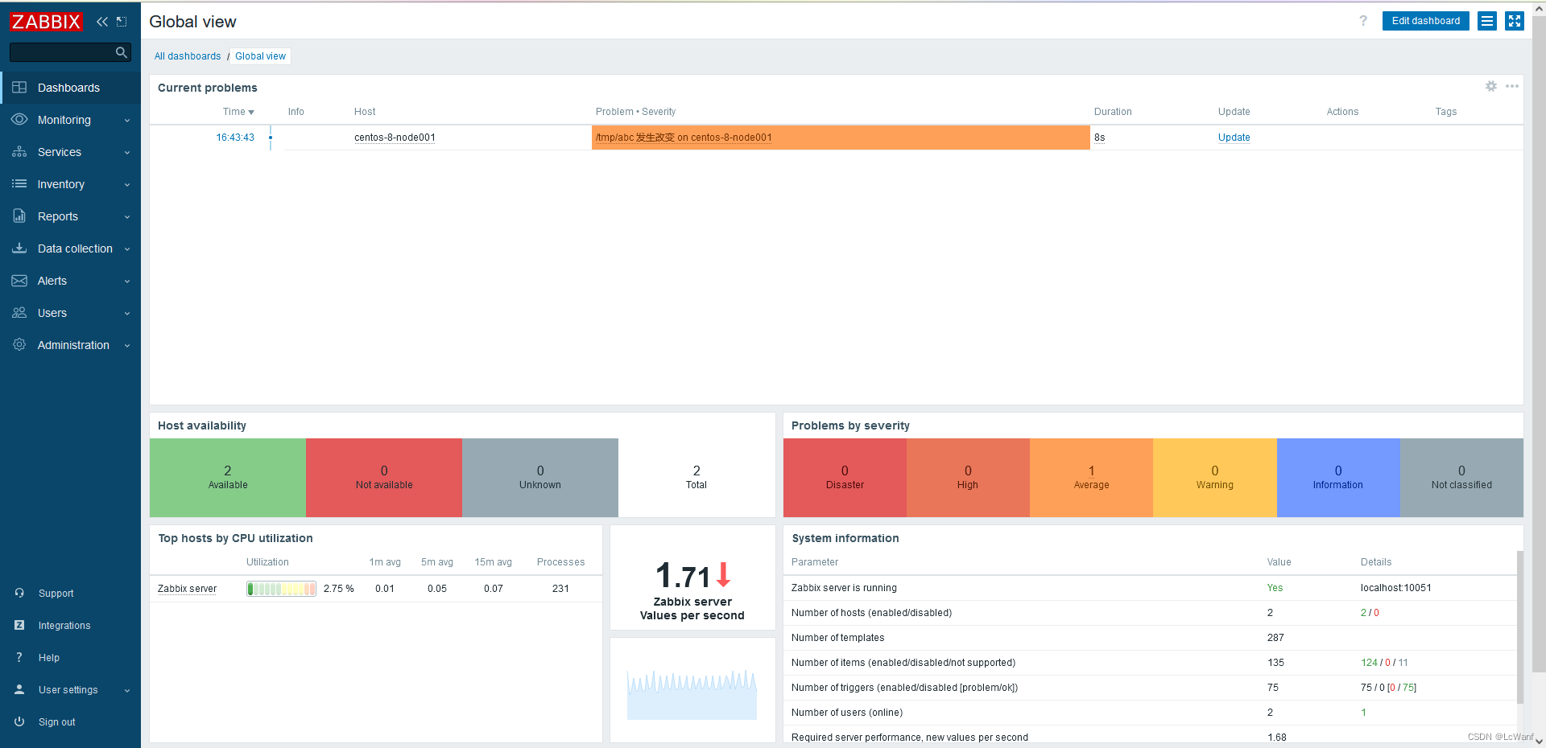
Task: Expand the Reports menu chevron
Action: 127,217
